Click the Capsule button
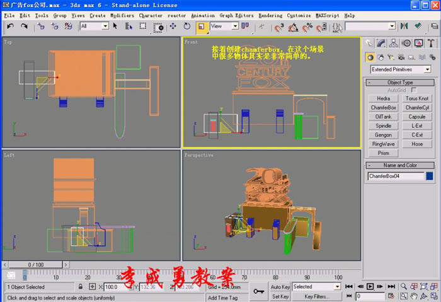441x302 pixels. tap(417, 117)
